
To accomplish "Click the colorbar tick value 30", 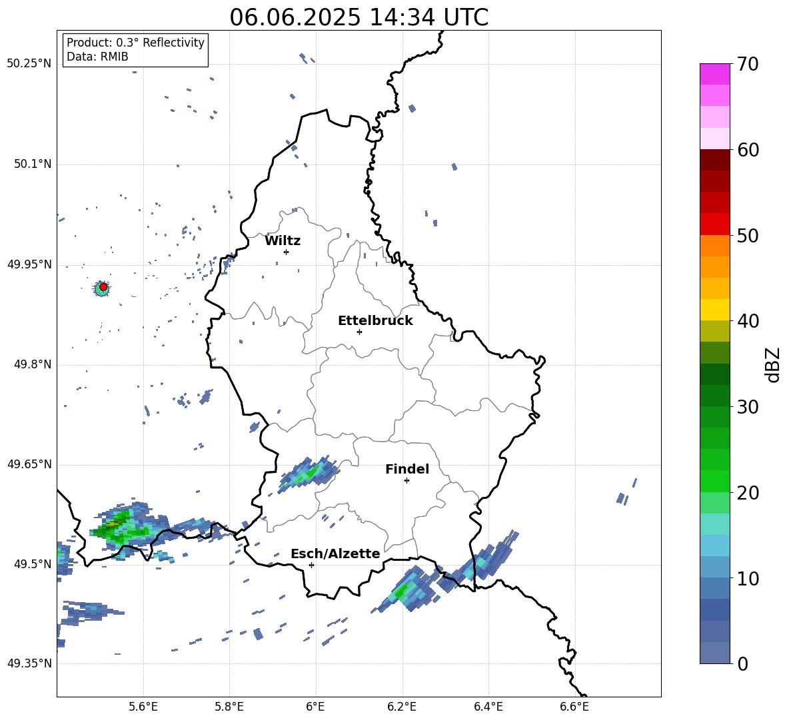I will pyautogui.click(x=748, y=407).
